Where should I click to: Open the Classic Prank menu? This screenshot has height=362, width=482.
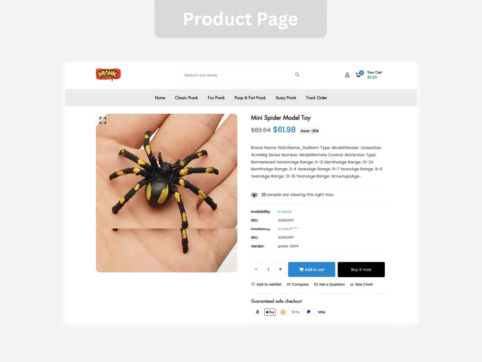[x=186, y=98]
